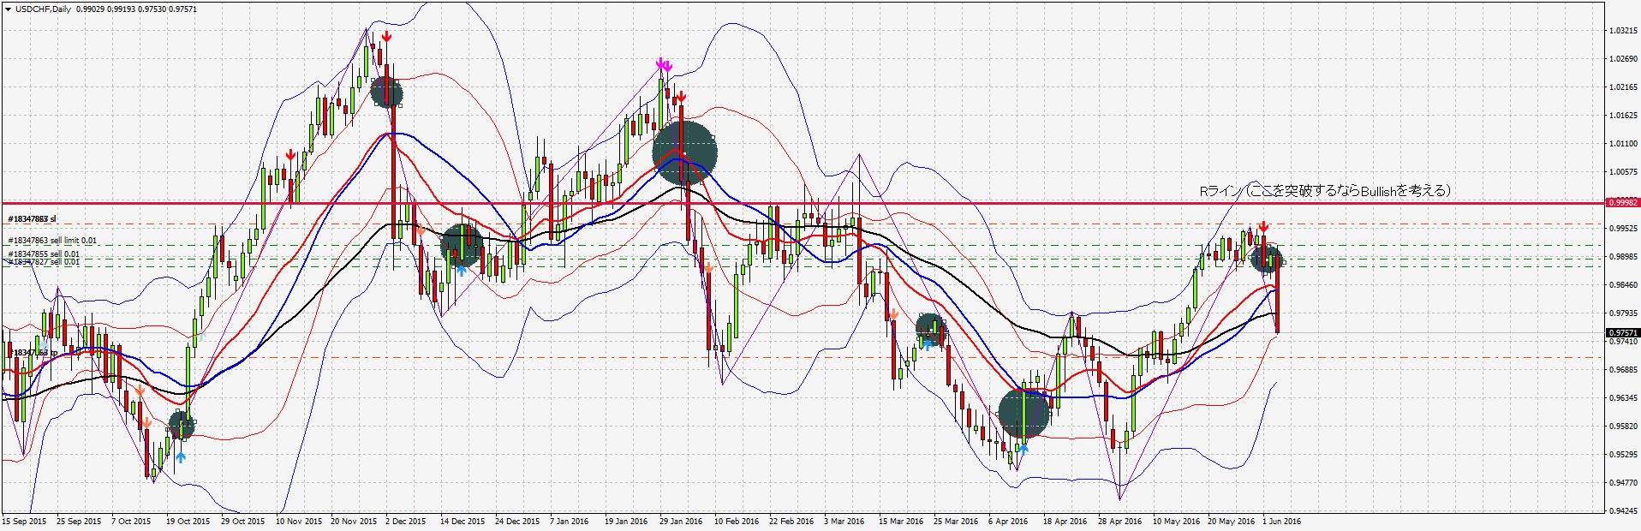Click the black 0.97571 current price tag
This screenshot has height=531, width=1641.
pos(1623,332)
